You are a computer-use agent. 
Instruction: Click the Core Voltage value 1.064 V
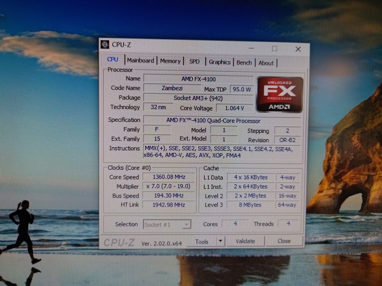[234, 108]
